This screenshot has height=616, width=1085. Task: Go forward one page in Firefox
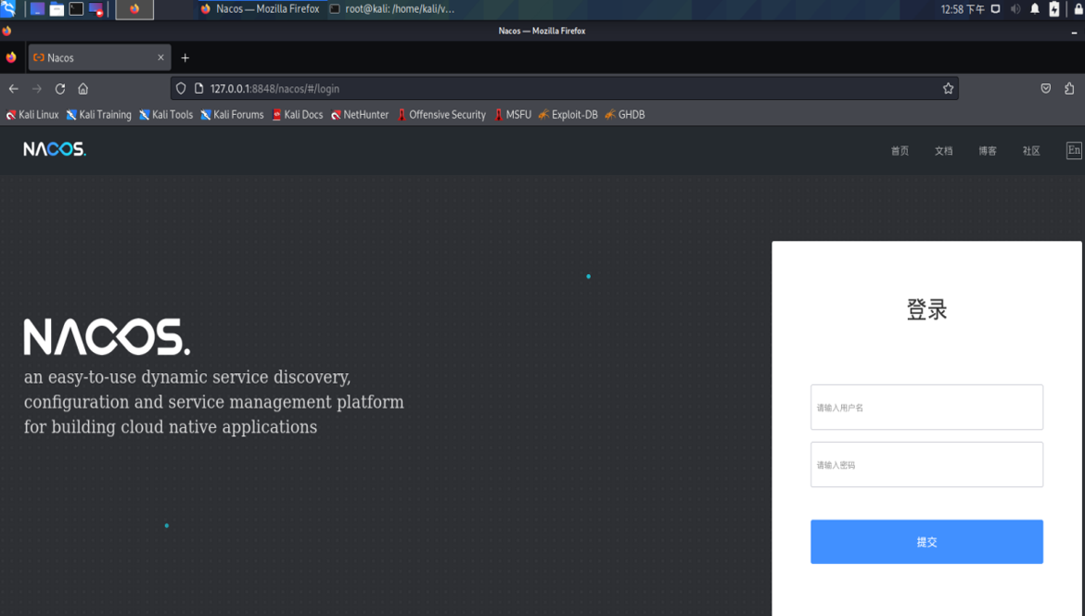point(37,89)
